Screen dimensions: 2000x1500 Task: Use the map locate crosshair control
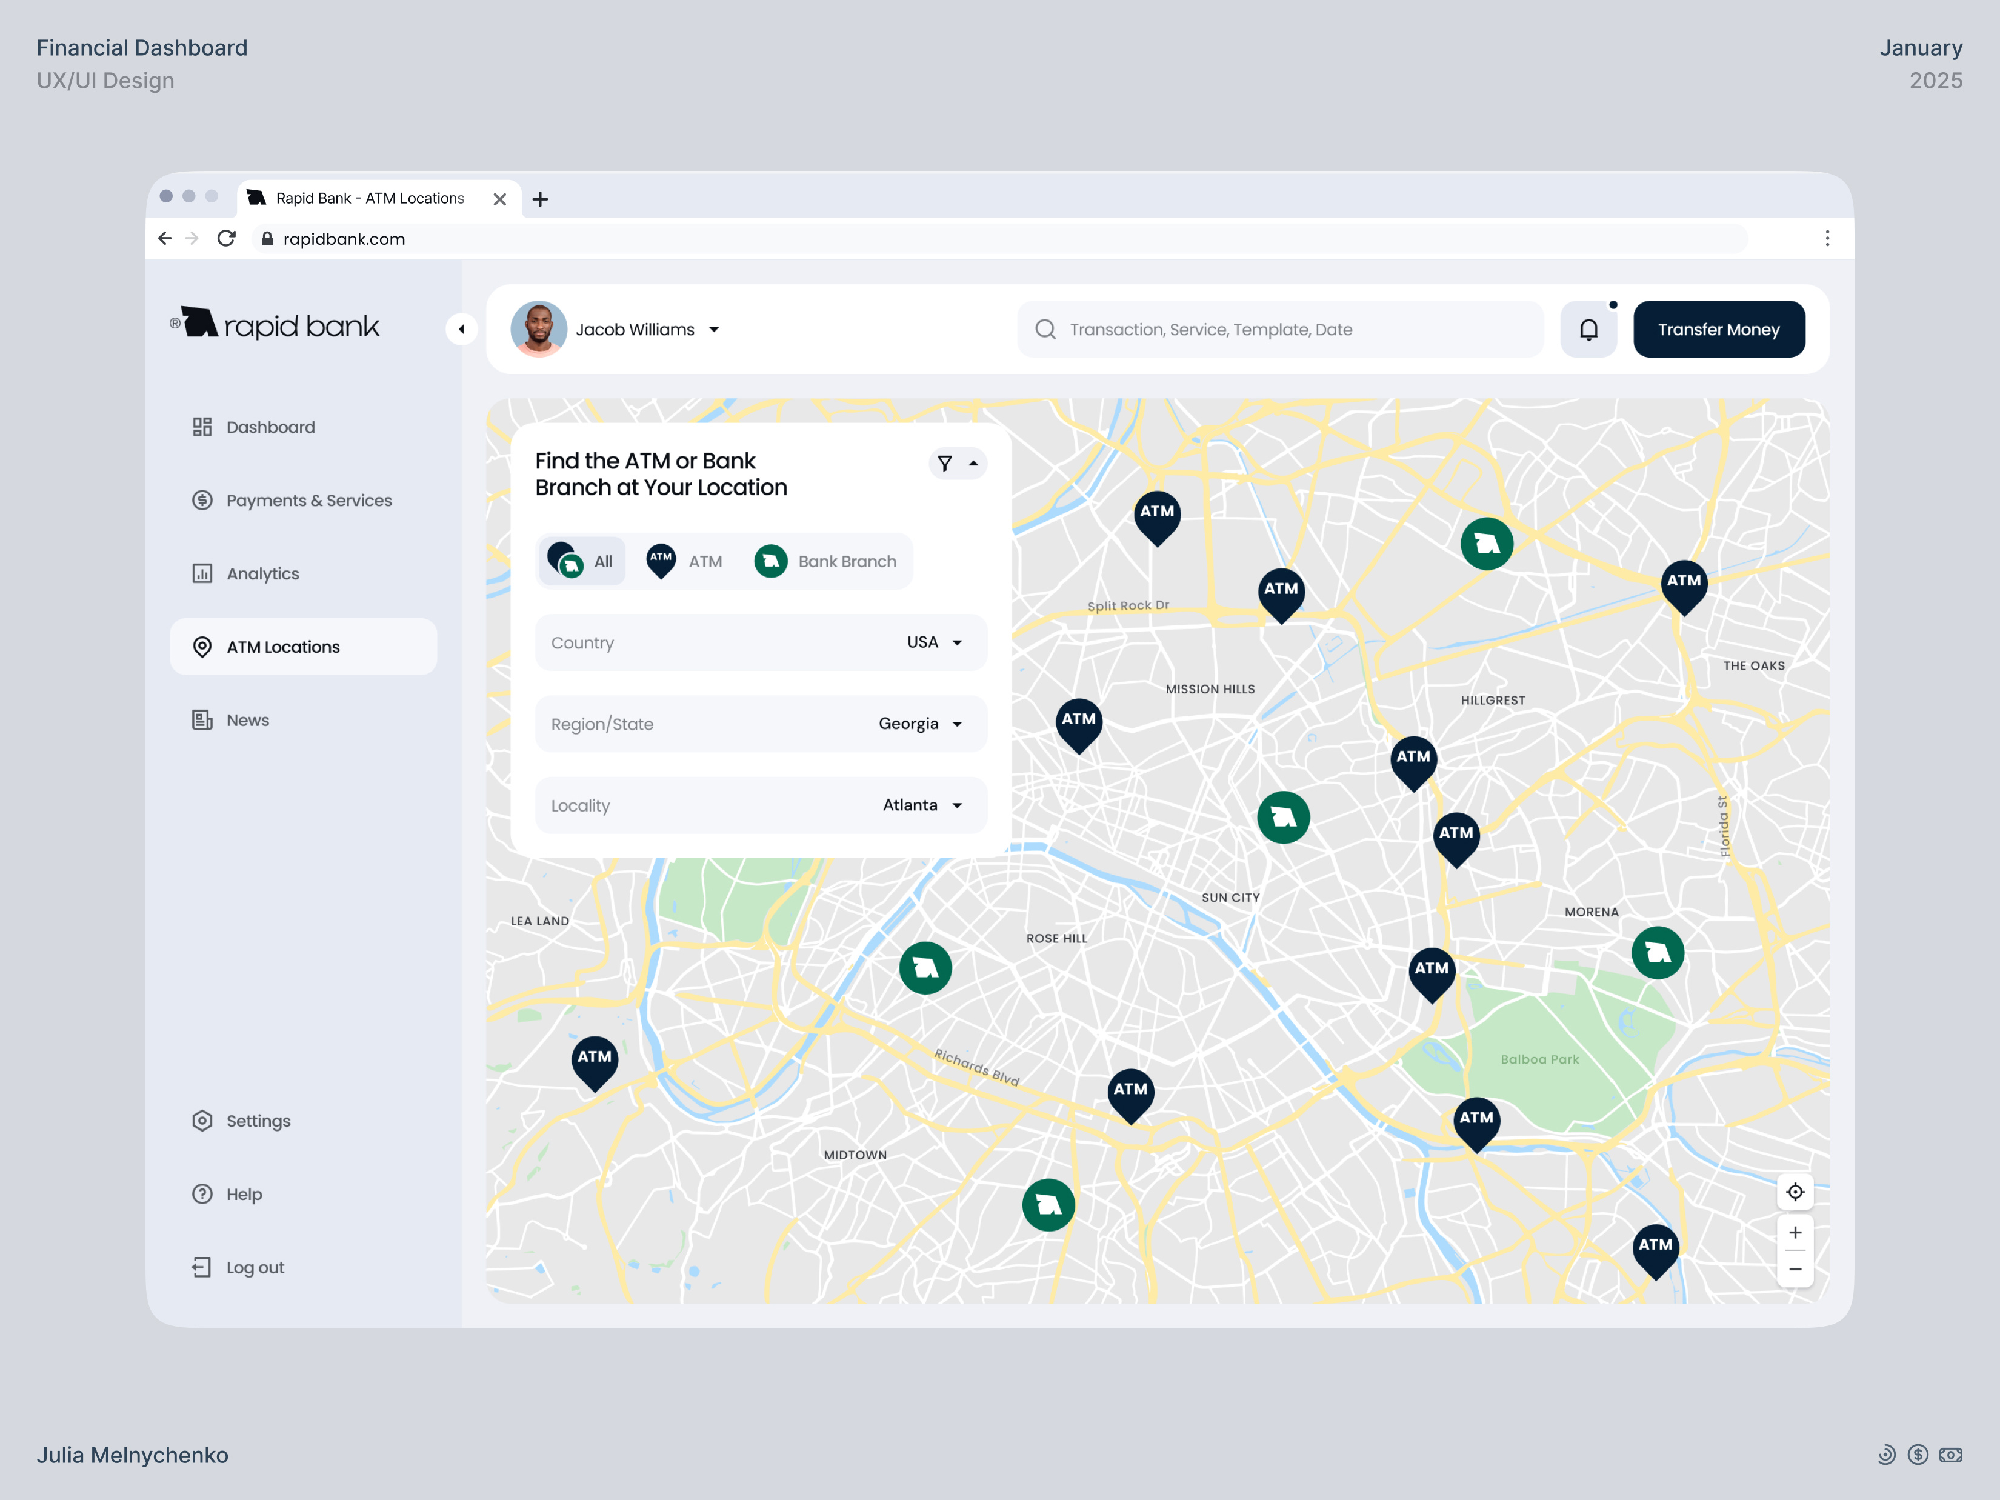(1796, 1192)
